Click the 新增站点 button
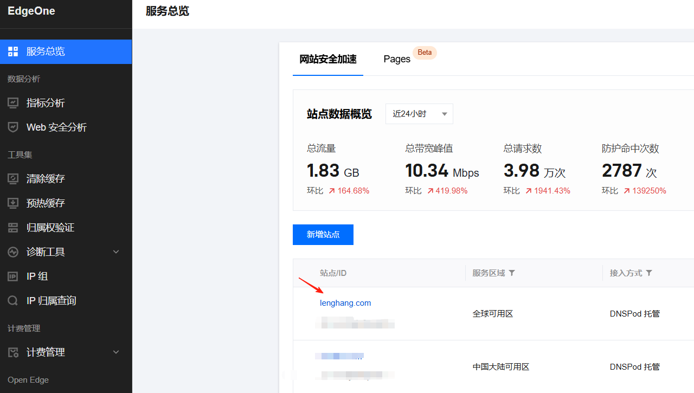This screenshot has height=393, width=694. pyautogui.click(x=323, y=235)
